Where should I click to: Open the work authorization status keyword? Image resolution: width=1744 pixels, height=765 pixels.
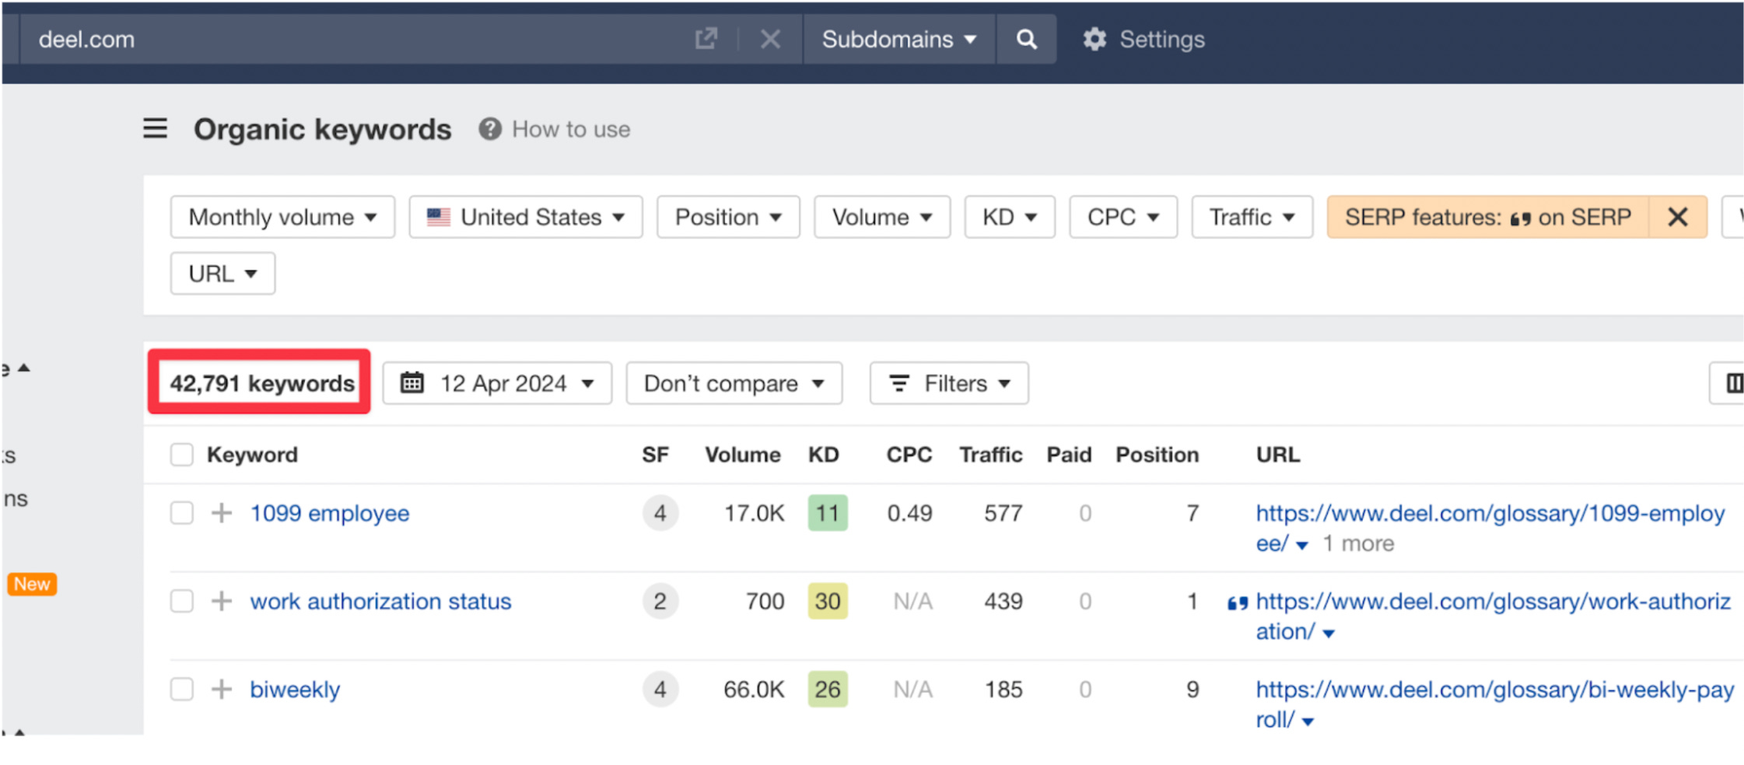click(x=380, y=601)
